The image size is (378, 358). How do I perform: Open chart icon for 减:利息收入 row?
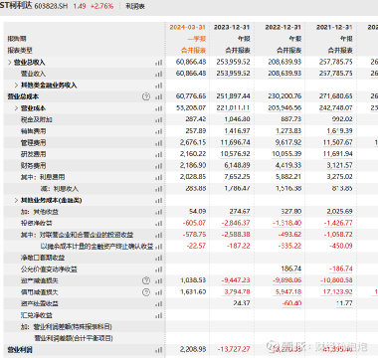tap(159, 189)
